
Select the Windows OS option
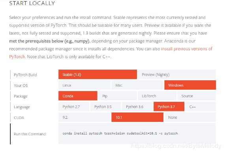pos(190,85)
